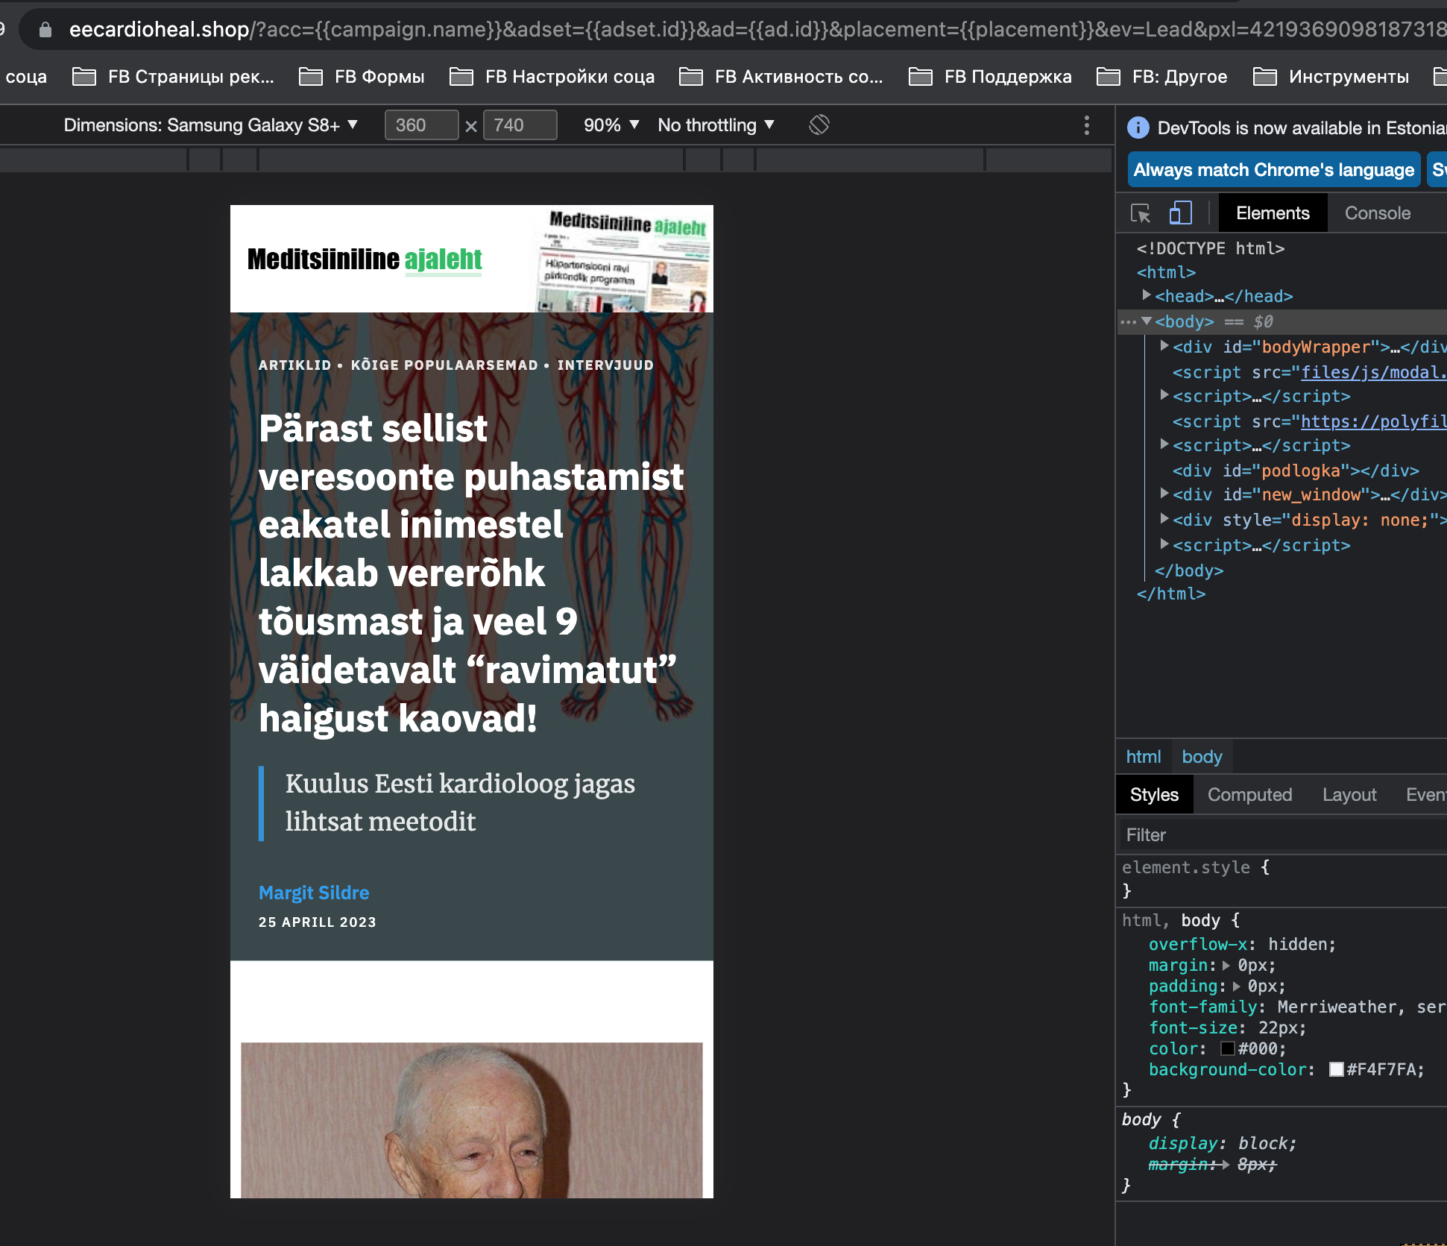Click the font-family Merriweather declaration
Viewport: 1447px width, 1246px height.
(1297, 1007)
